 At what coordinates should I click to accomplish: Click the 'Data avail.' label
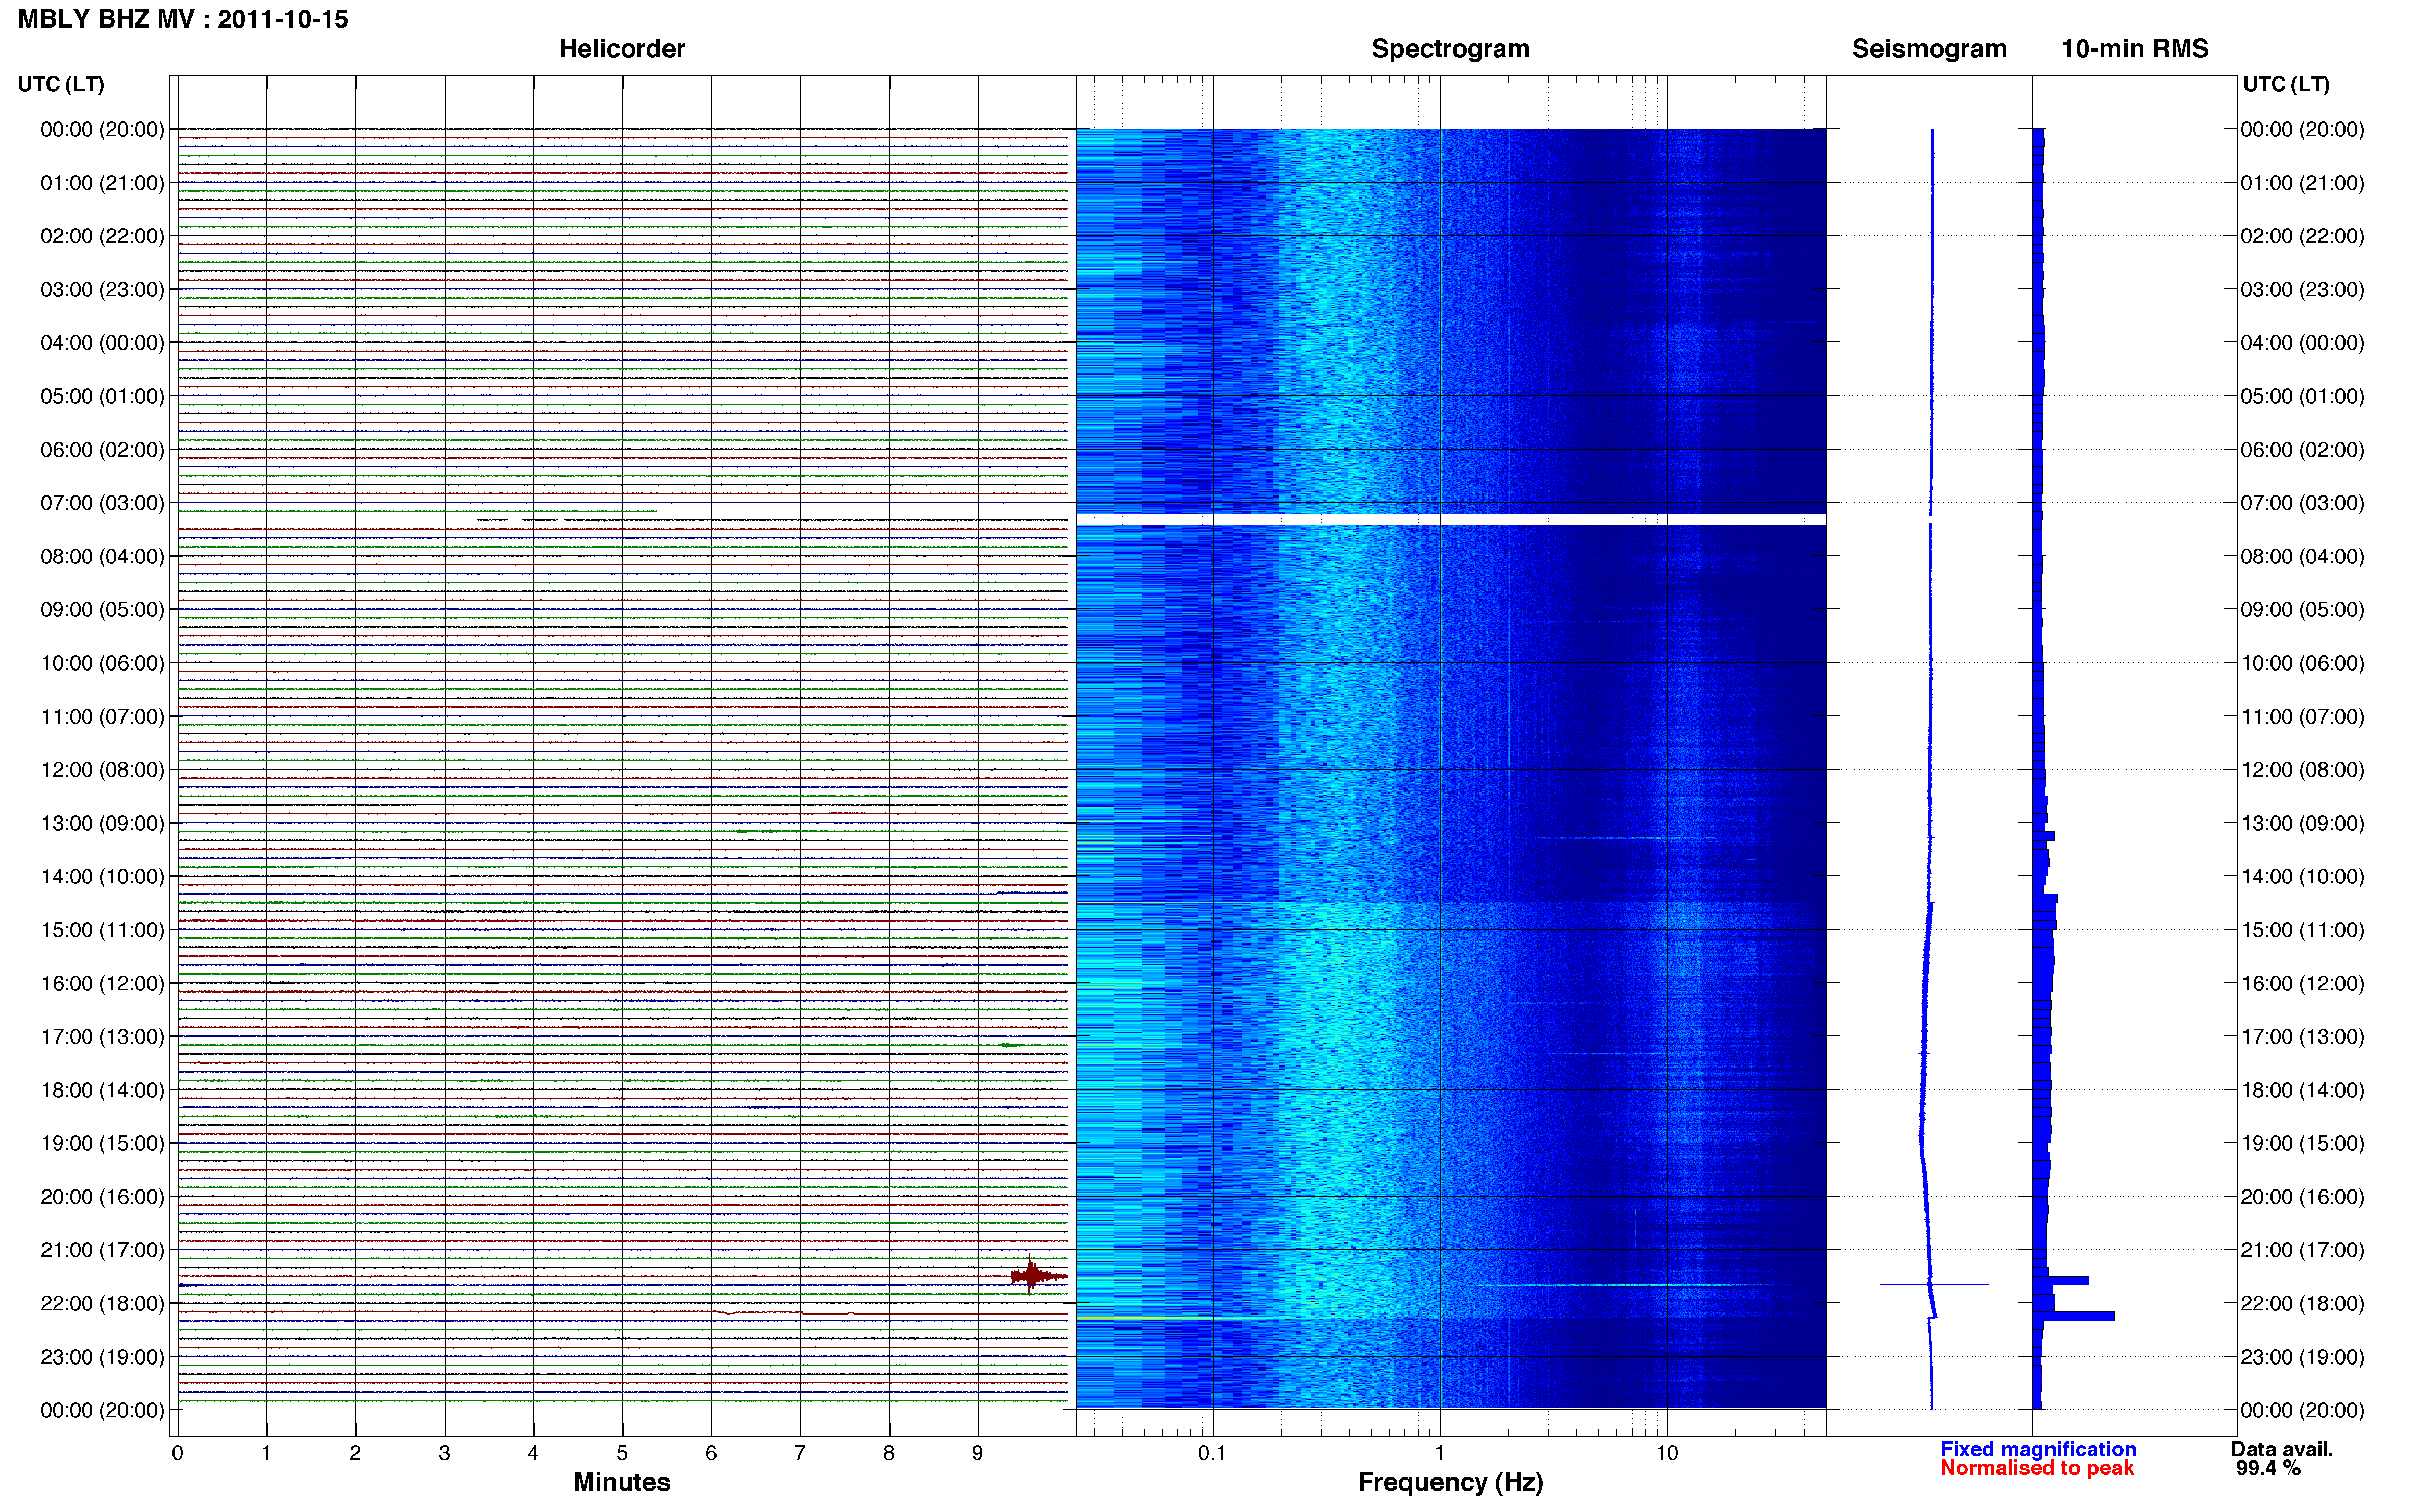(2281, 1449)
